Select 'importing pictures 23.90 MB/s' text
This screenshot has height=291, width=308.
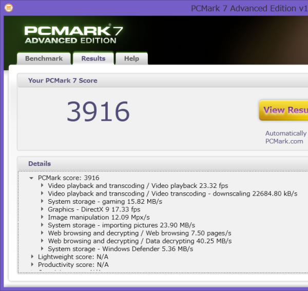(x=121, y=225)
